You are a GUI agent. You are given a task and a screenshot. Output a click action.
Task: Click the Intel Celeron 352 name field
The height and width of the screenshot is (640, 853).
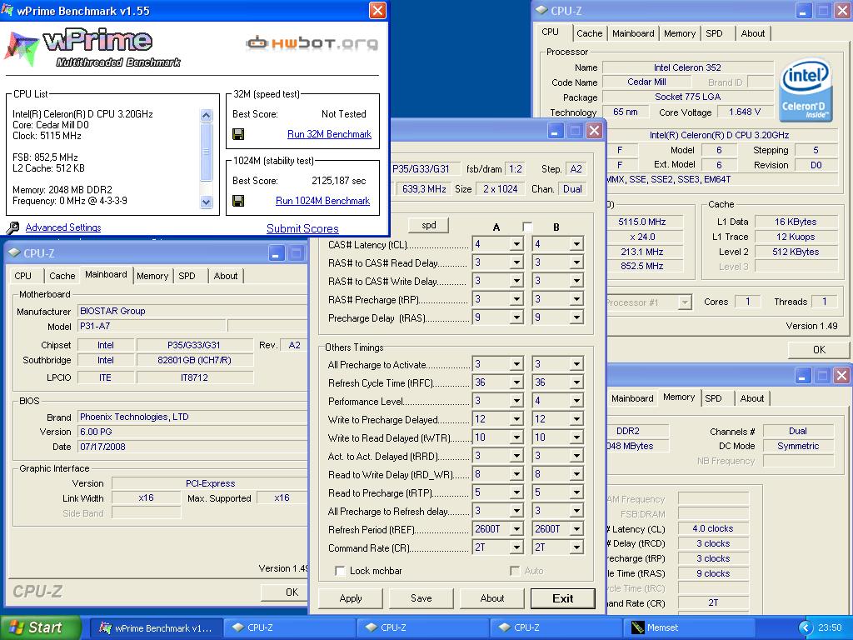point(687,67)
